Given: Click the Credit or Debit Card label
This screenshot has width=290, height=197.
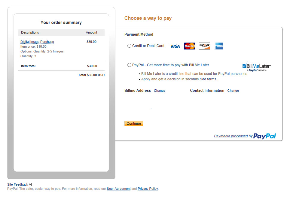Looking at the screenshot, I should pyautogui.click(x=148, y=46).
